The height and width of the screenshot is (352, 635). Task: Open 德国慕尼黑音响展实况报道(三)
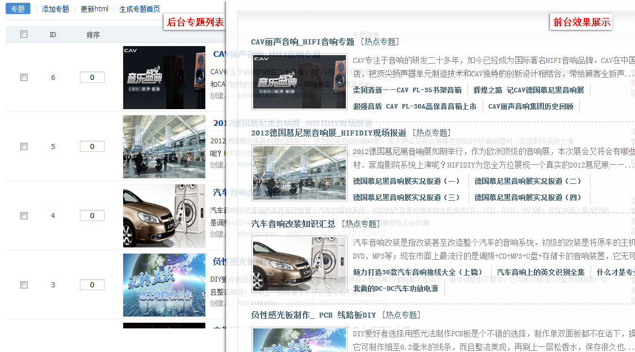point(406,197)
